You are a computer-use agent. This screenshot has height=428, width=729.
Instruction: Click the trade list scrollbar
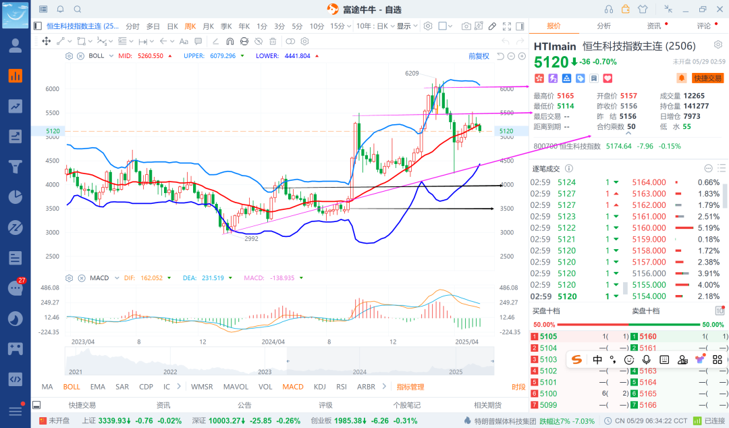click(724, 195)
